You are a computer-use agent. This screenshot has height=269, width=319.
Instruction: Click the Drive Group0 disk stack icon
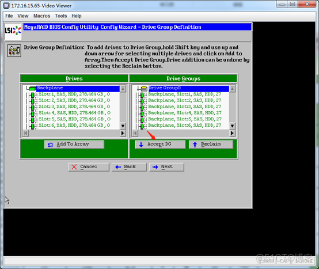[x=144, y=89]
